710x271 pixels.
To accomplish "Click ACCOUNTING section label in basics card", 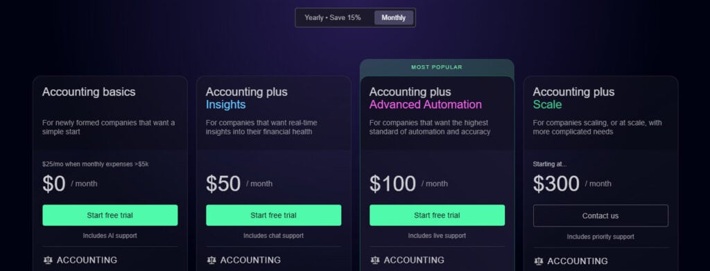I will tap(87, 260).
